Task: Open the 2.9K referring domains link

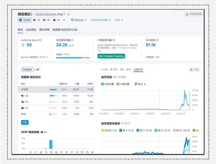Action: [x=157, y=57]
